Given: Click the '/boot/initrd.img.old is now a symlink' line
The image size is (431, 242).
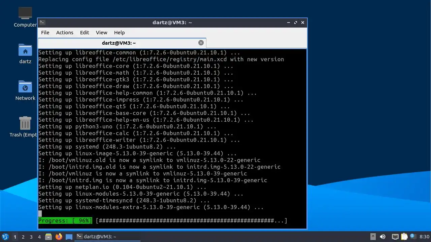Looking at the screenshot, I should click(159, 167).
